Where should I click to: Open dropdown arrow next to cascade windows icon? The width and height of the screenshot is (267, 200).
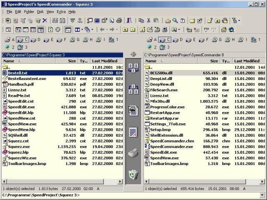click(x=92, y=30)
